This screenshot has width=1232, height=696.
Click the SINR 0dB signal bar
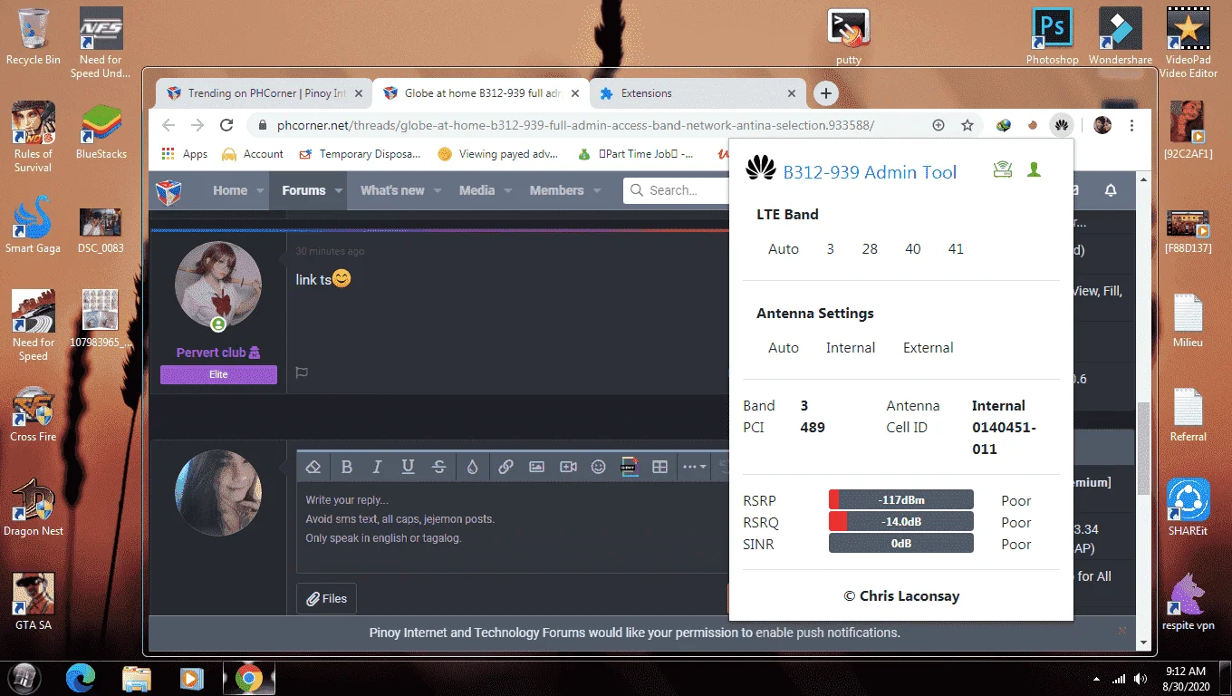pyautogui.click(x=901, y=544)
